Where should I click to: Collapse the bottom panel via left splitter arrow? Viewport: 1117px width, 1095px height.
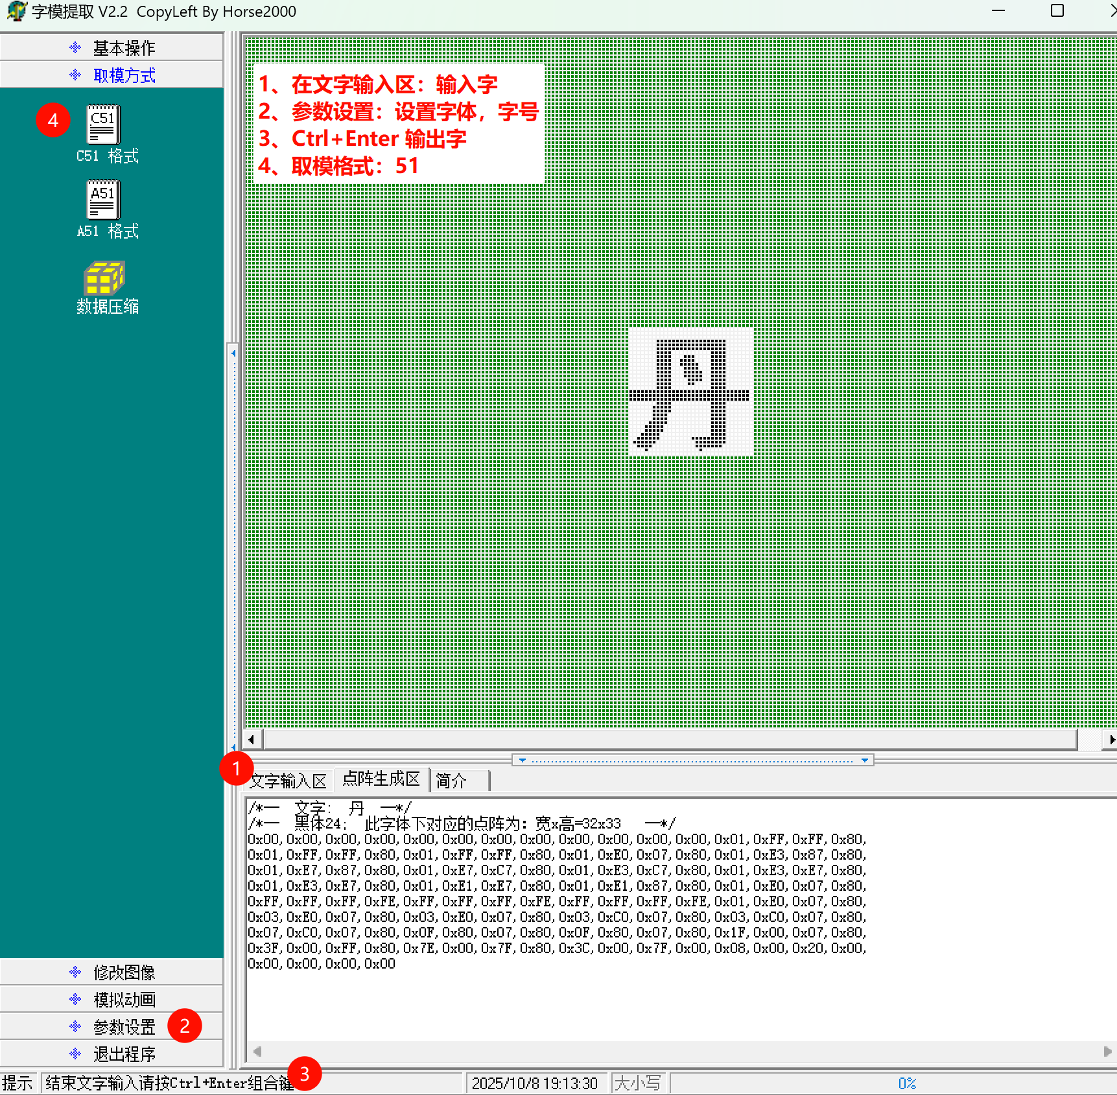click(523, 760)
